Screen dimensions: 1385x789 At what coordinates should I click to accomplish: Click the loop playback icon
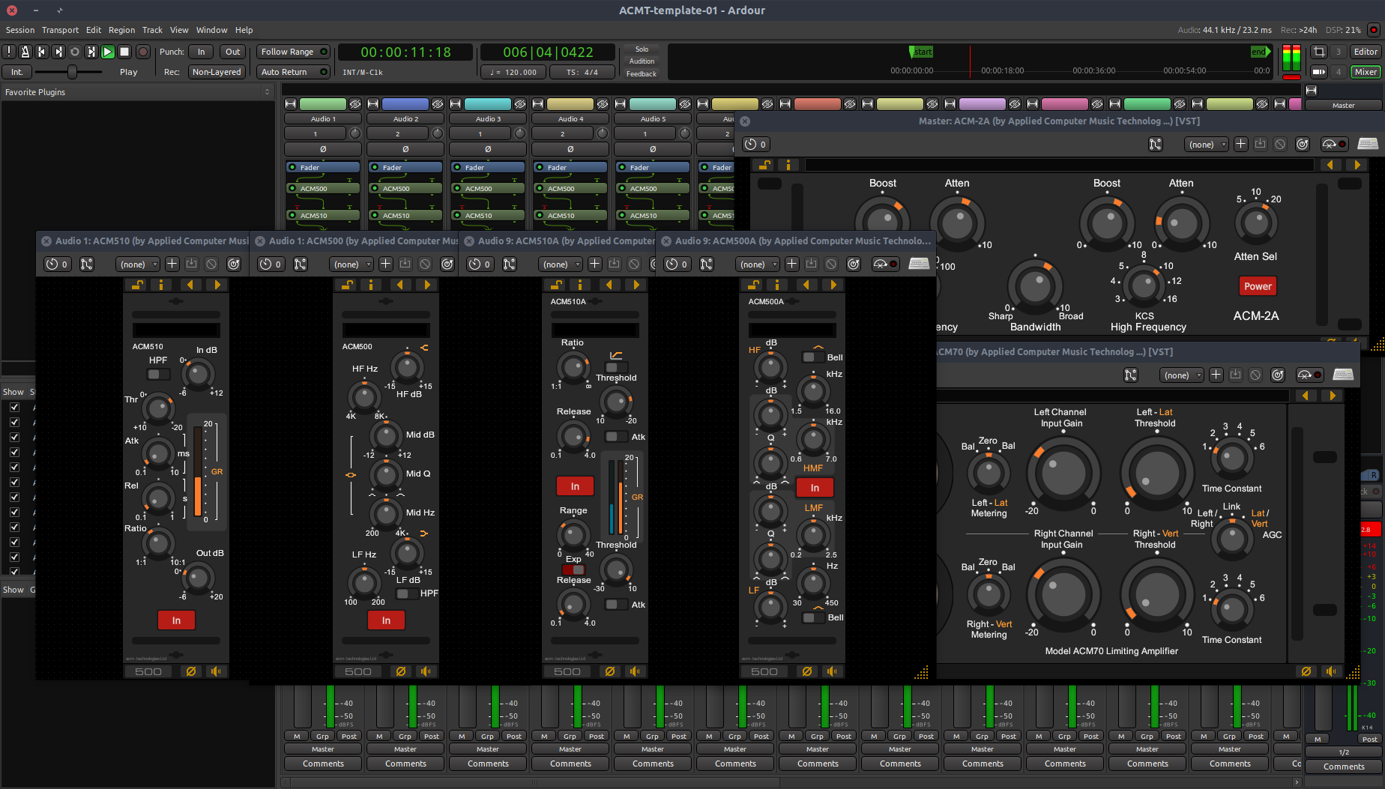pyautogui.click(x=75, y=52)
